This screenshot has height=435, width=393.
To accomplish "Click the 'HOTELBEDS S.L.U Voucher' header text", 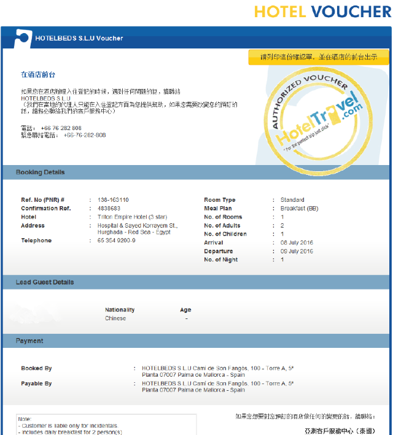I will pos(79,38).
